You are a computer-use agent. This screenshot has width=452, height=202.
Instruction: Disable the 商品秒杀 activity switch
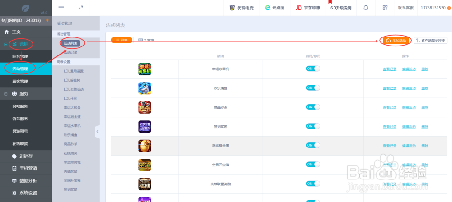tap(313, 107)
